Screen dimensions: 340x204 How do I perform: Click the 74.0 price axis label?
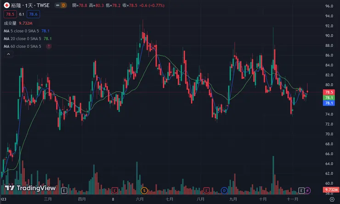tap(329, 114)
